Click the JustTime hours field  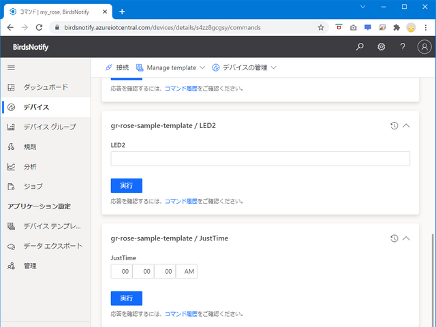click(121, 271)
